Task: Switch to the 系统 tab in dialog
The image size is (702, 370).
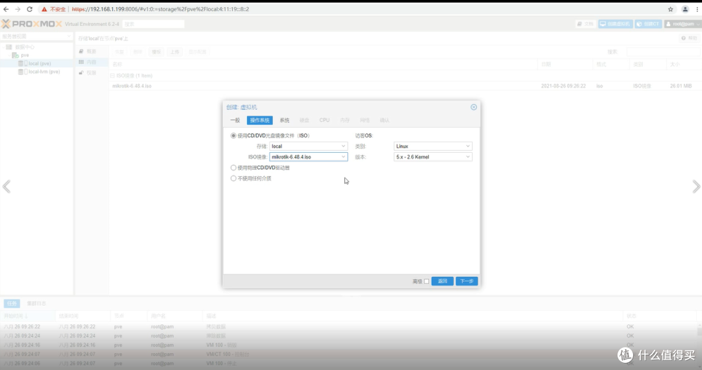Action: click(284, 120)
